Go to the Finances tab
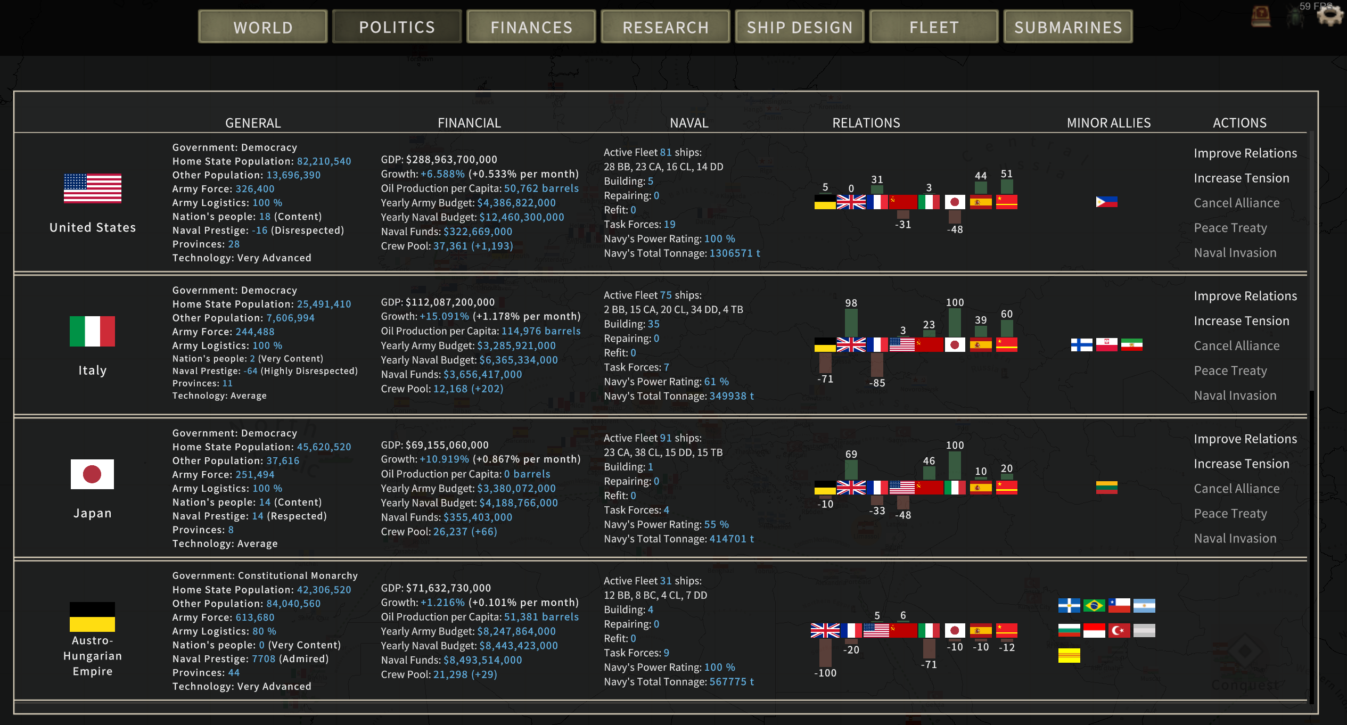Image resolution: width=1347 pixels, height=725 pixels. click(531, 27)
